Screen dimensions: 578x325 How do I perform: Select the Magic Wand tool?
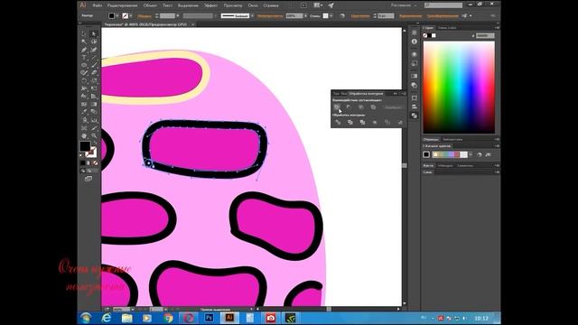click(84, 42)
